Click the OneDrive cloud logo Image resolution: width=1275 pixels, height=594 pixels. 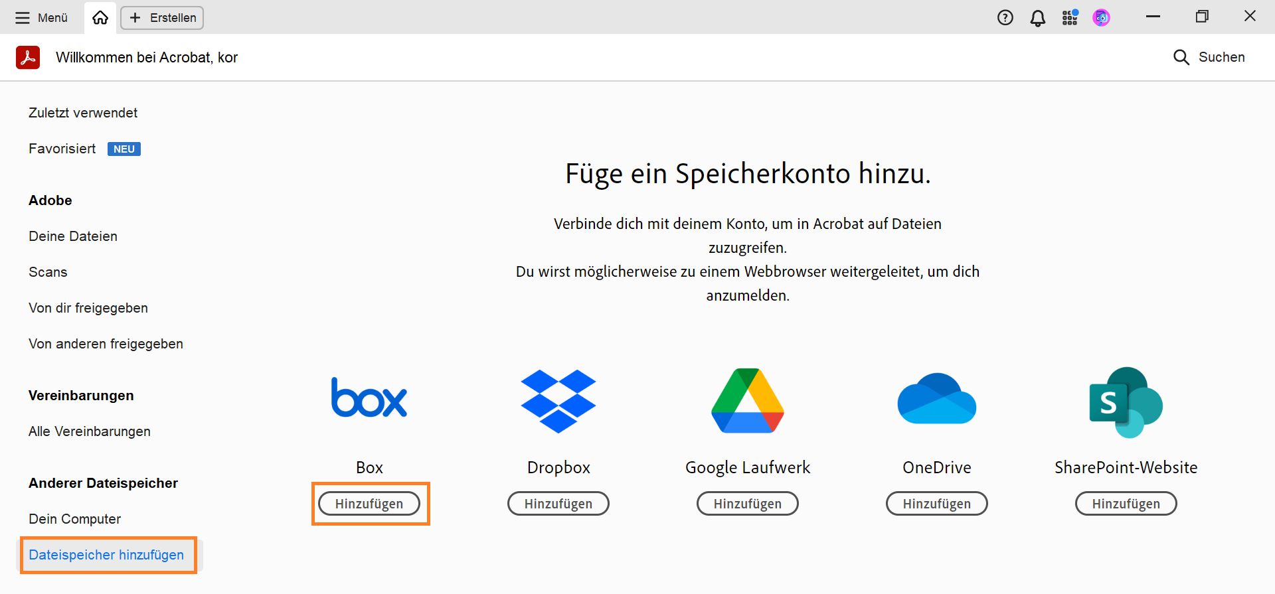(x=937, y=398)
